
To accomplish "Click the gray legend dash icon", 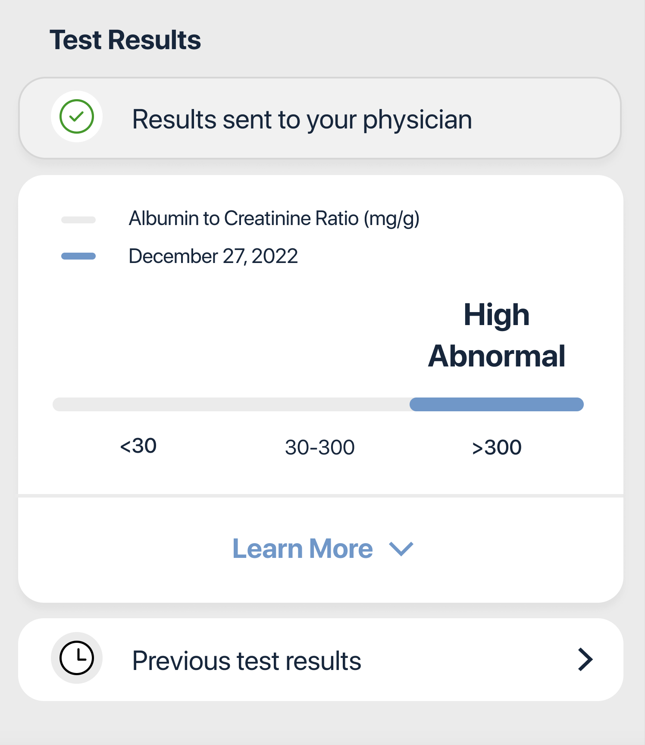I will pyautogui.click(x=78, y=220).
